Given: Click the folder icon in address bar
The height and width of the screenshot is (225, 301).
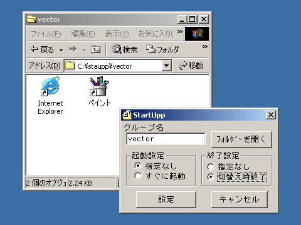Looking at the screenshot, I should [70, 66].
